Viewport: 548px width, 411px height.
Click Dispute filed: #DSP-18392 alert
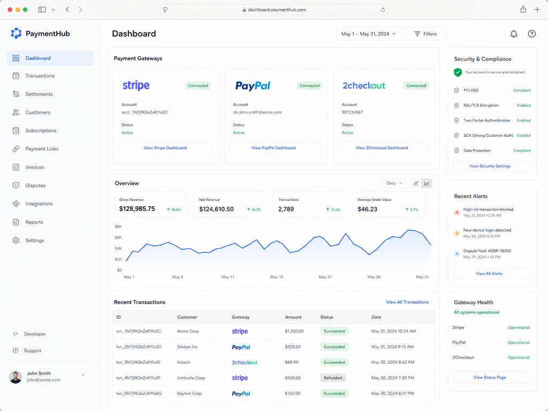pos(487,254)
